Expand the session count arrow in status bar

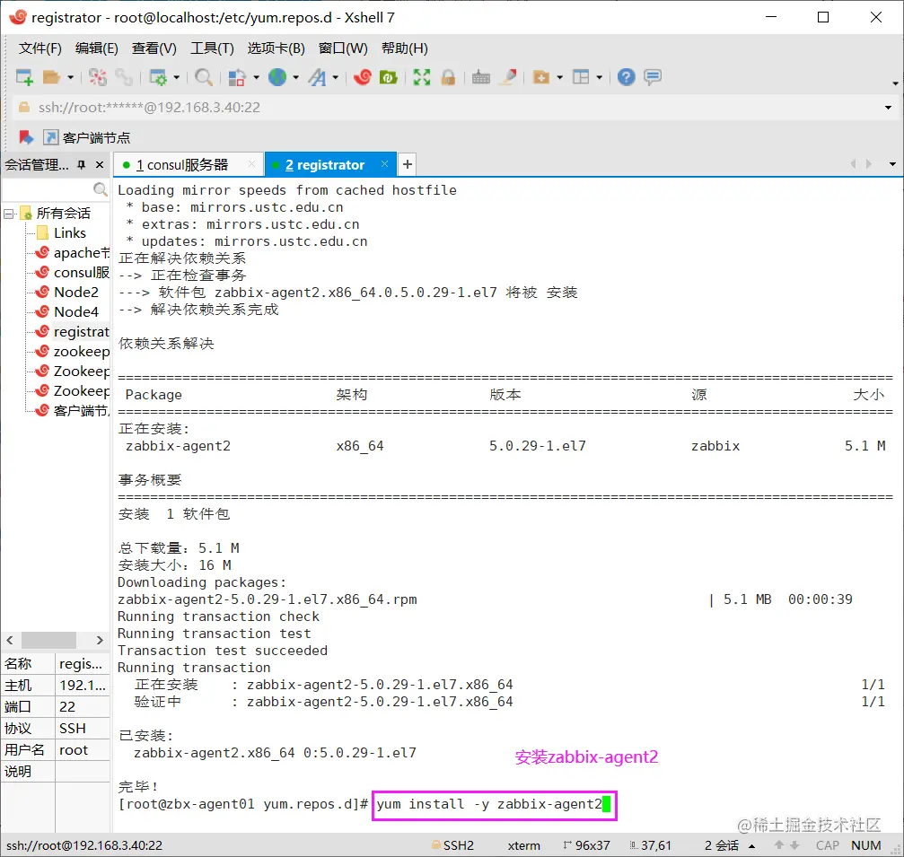751,845
